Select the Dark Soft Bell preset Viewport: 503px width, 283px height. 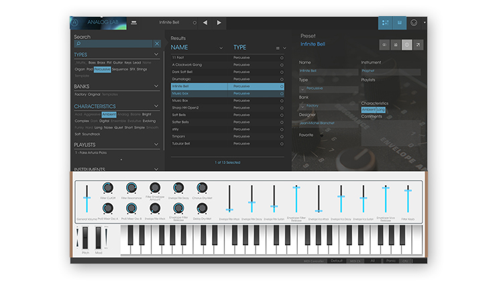tap(227, 72)
